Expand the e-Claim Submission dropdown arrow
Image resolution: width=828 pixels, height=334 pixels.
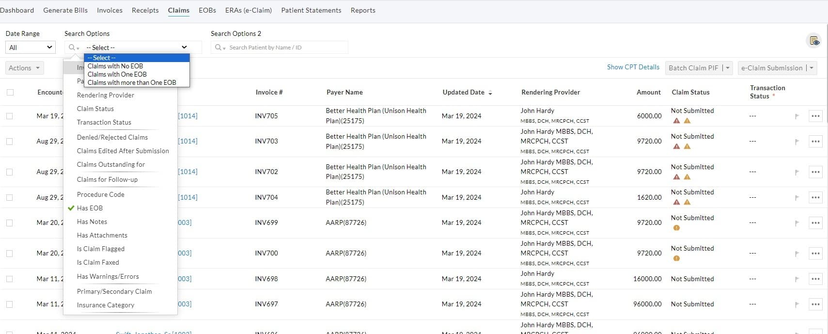click(812, 68)
